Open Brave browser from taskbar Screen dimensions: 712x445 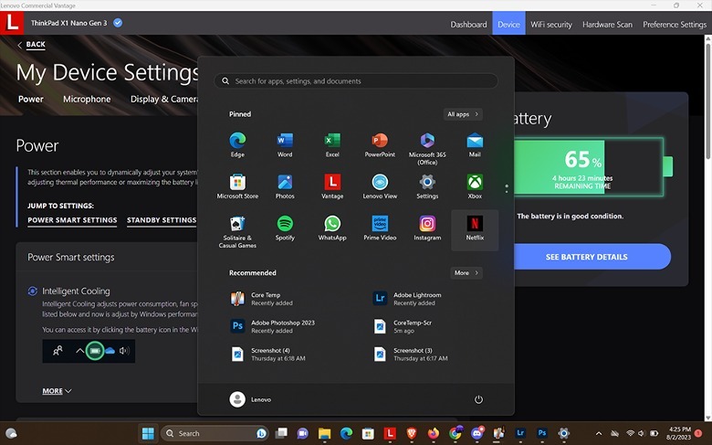pyautogui.click(x=412, y=433)
